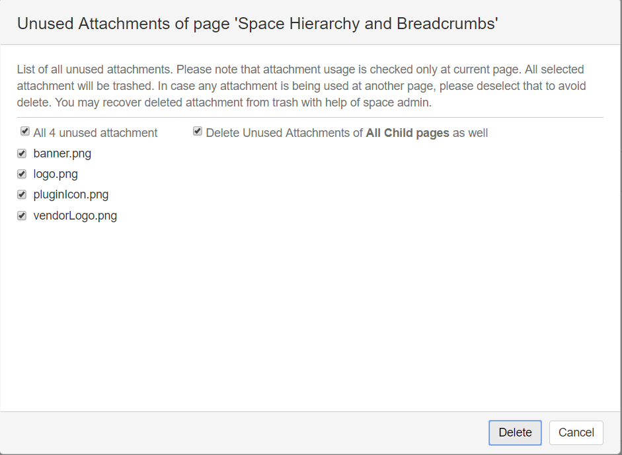The image size is (622, 455).
Task: Cancel the unused attachments dialog
Action: pyautogui.click(x=576, y=433)
